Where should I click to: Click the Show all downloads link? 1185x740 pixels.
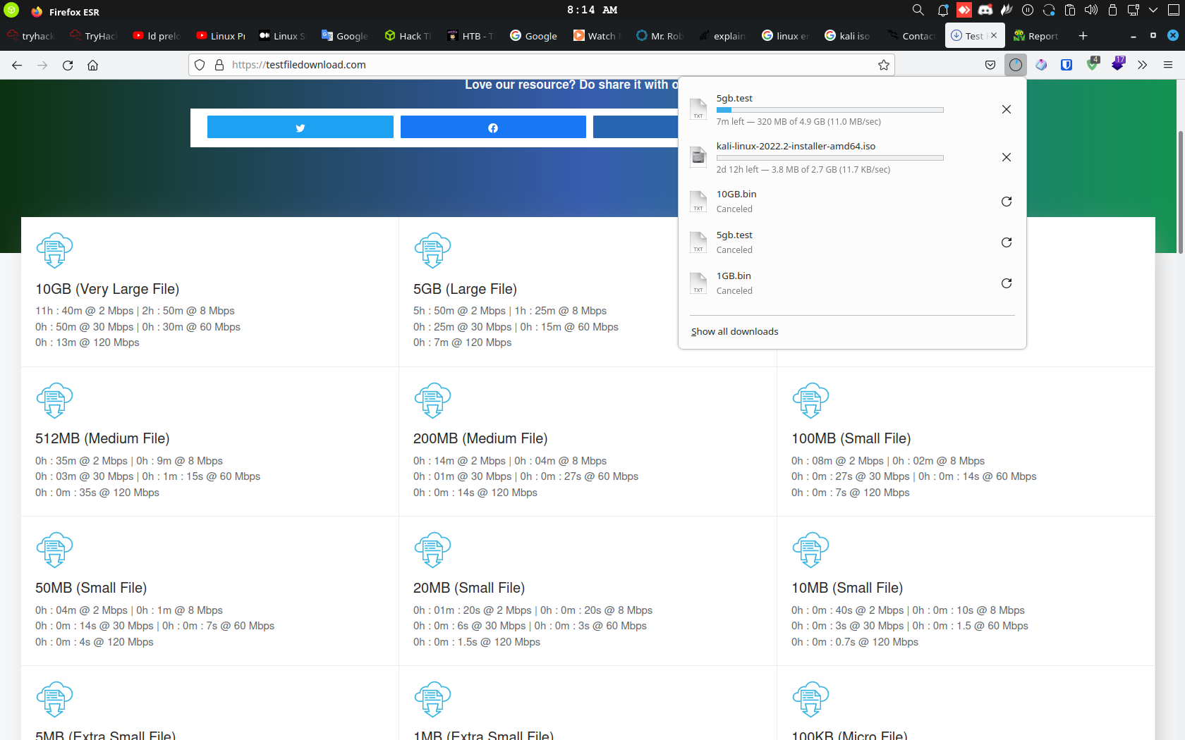click(x=734, y=332)
